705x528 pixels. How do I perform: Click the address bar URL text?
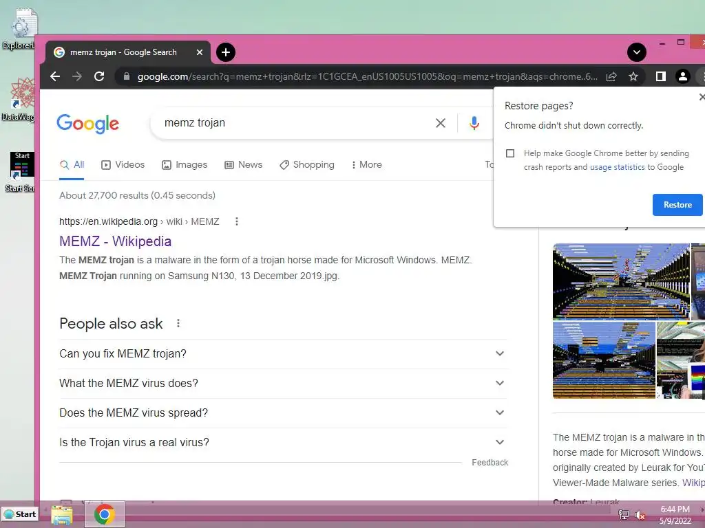pos(367,77)
